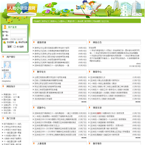Open the 教案中心 section header in content
The width and height of the screenshot is (145, 145).
(97, 72)
